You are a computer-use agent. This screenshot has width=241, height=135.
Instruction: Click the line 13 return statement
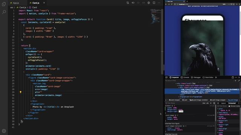[26, 46]
